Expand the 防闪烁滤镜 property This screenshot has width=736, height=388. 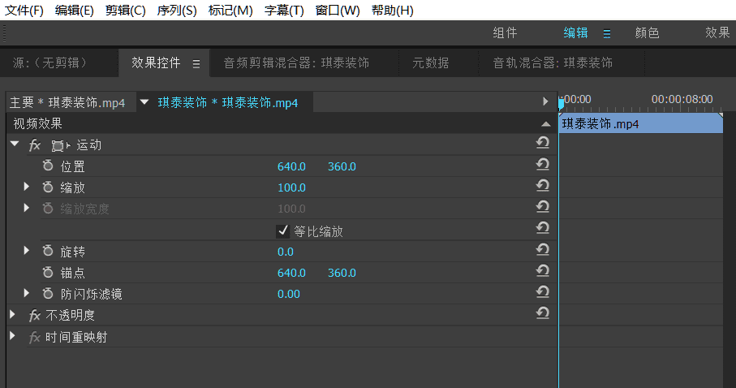[x=27, y=293]
